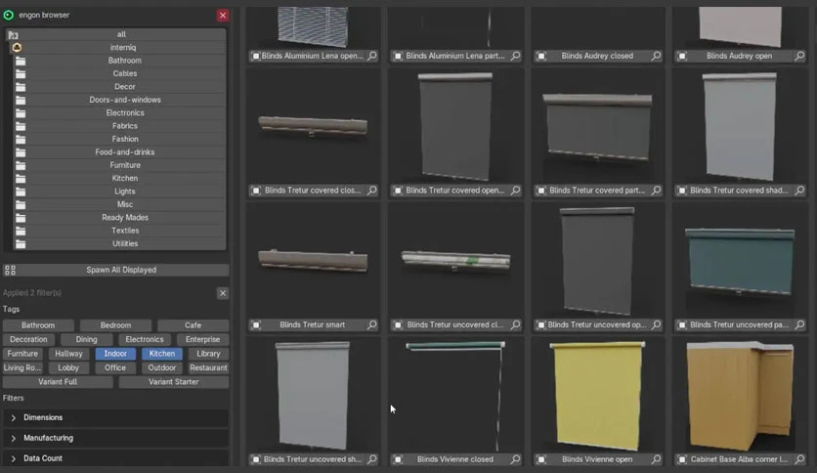This screenshot has width=817, height=473.
Task: Click the engon logo icon in the header
Action: point(9,15)
